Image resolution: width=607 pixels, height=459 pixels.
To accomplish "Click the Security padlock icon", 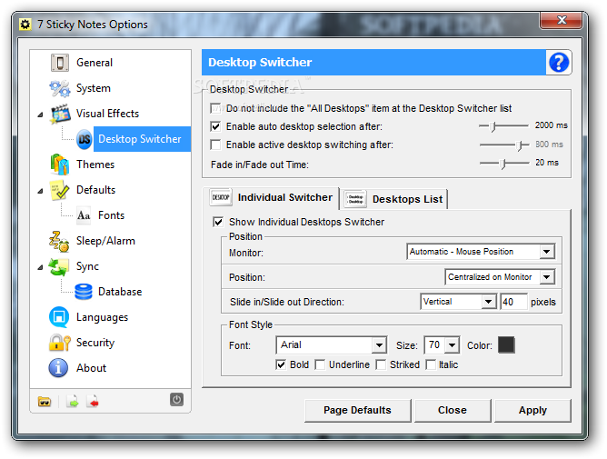I will 60,343.
